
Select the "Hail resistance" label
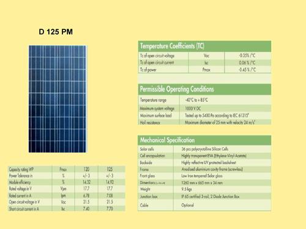(150, 123)
